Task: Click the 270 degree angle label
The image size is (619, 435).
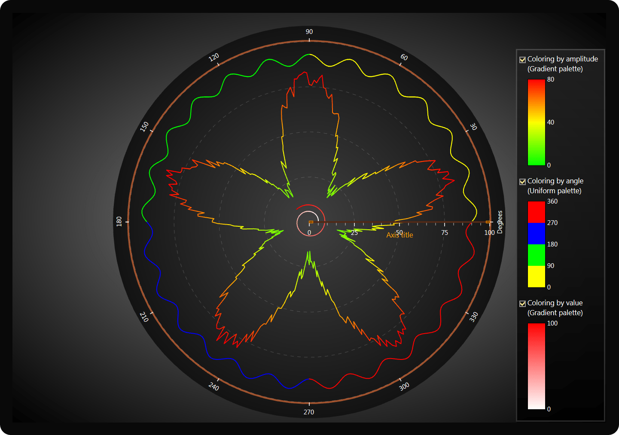Action: [x=308, y=412]
